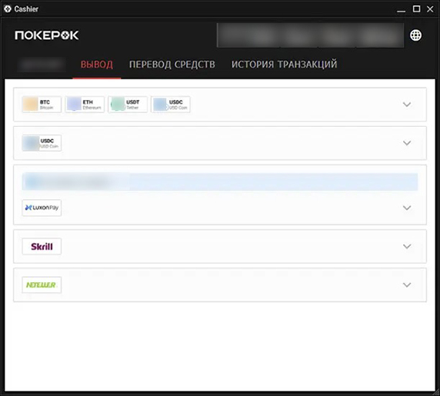This screenshot has width=440, height=396.
Task: Click the Покерок logo
Action: [47, 35]
